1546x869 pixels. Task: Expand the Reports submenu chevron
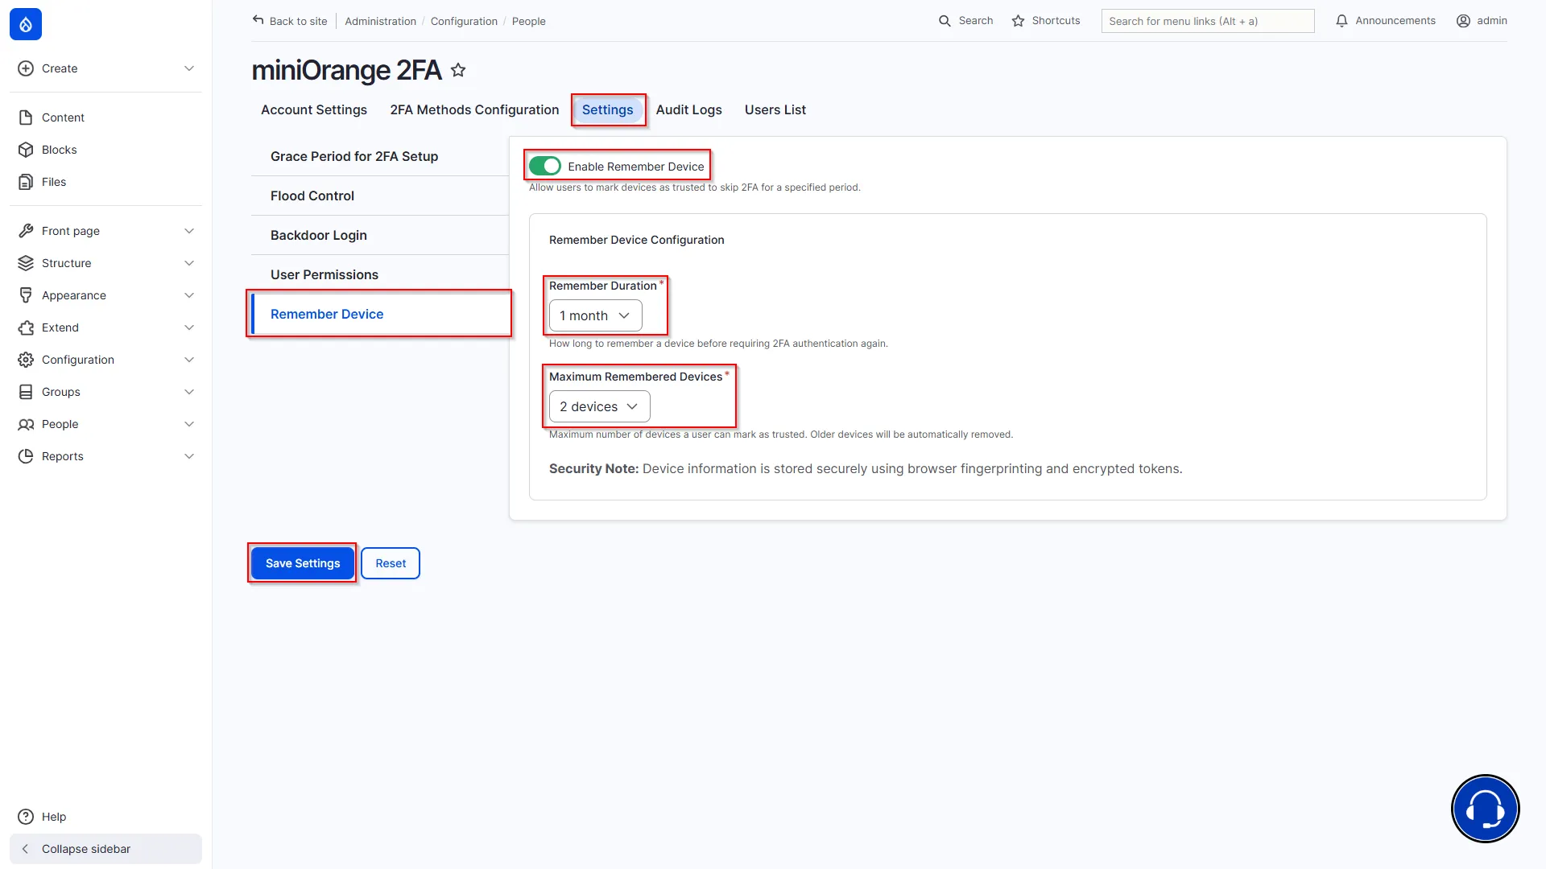[x=189, y=456]
